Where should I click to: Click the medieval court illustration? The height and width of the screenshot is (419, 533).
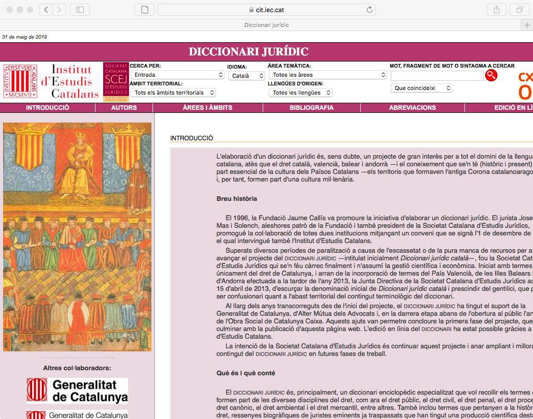coord(77,237)
